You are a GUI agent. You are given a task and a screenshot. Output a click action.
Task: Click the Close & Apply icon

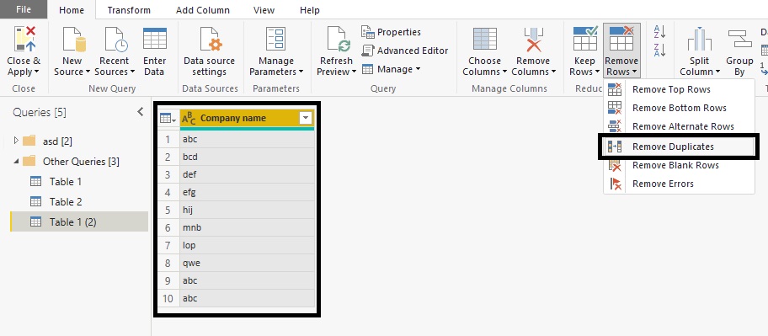24,40
